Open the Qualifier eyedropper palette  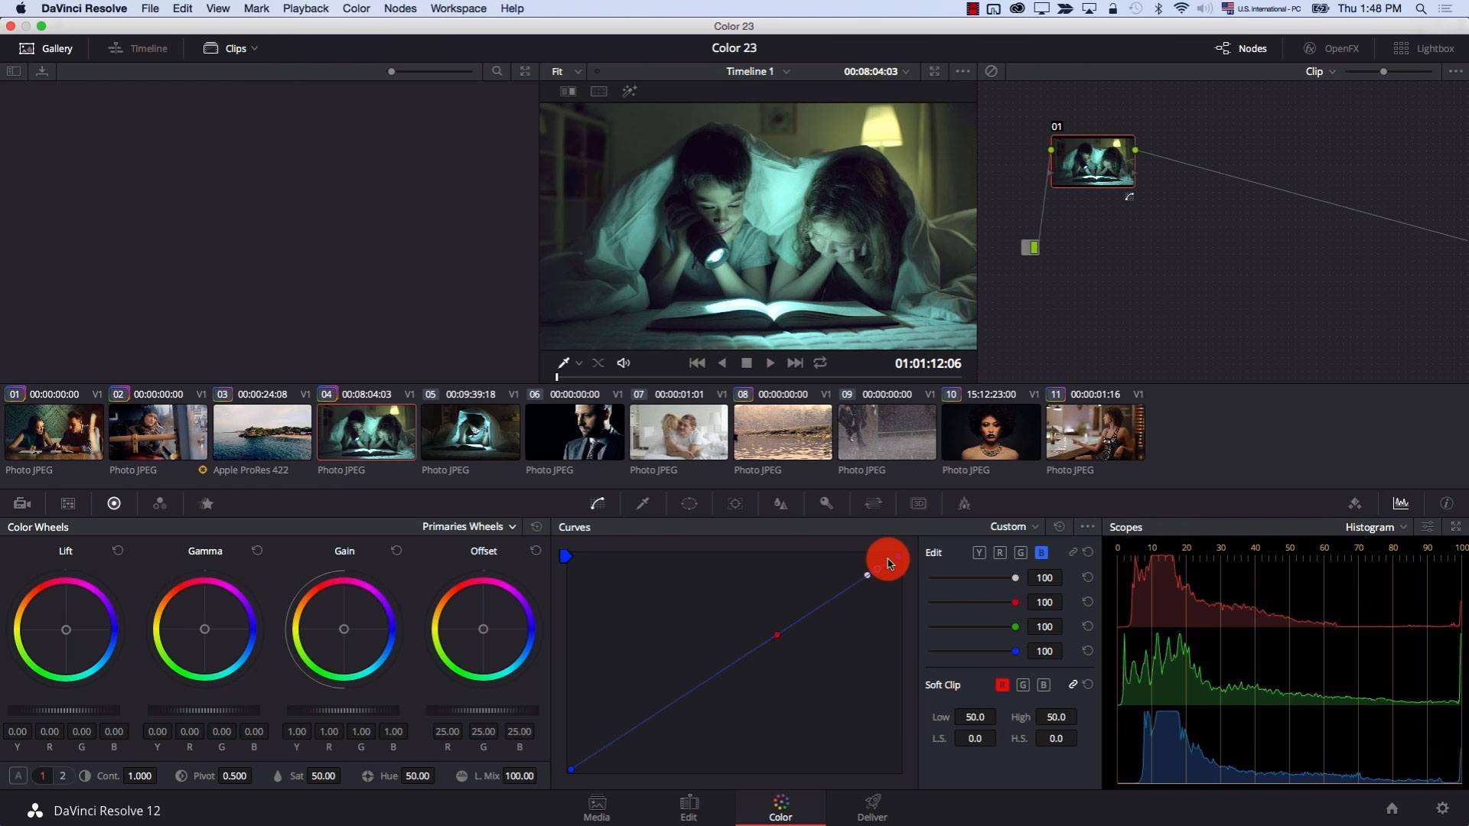(643, 503)
